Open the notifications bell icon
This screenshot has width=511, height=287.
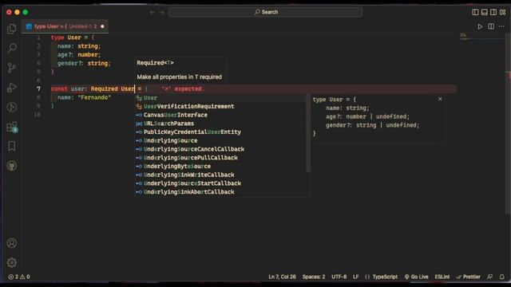click(502, 277)
